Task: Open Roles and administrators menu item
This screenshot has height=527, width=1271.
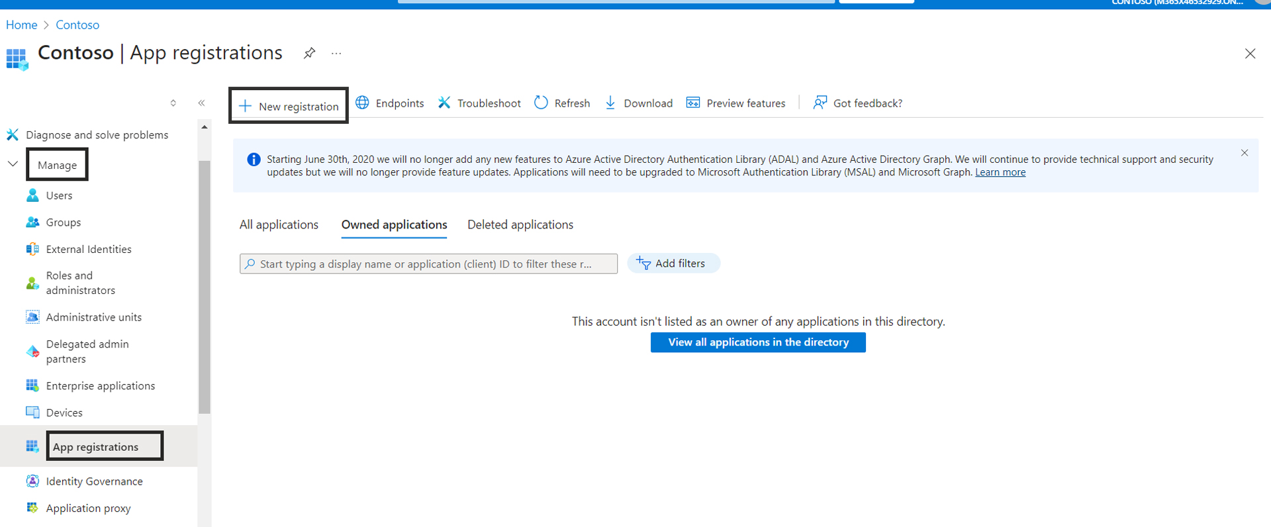Action: [x=81, y=283]
